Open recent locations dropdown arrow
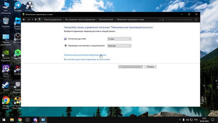 32,20
